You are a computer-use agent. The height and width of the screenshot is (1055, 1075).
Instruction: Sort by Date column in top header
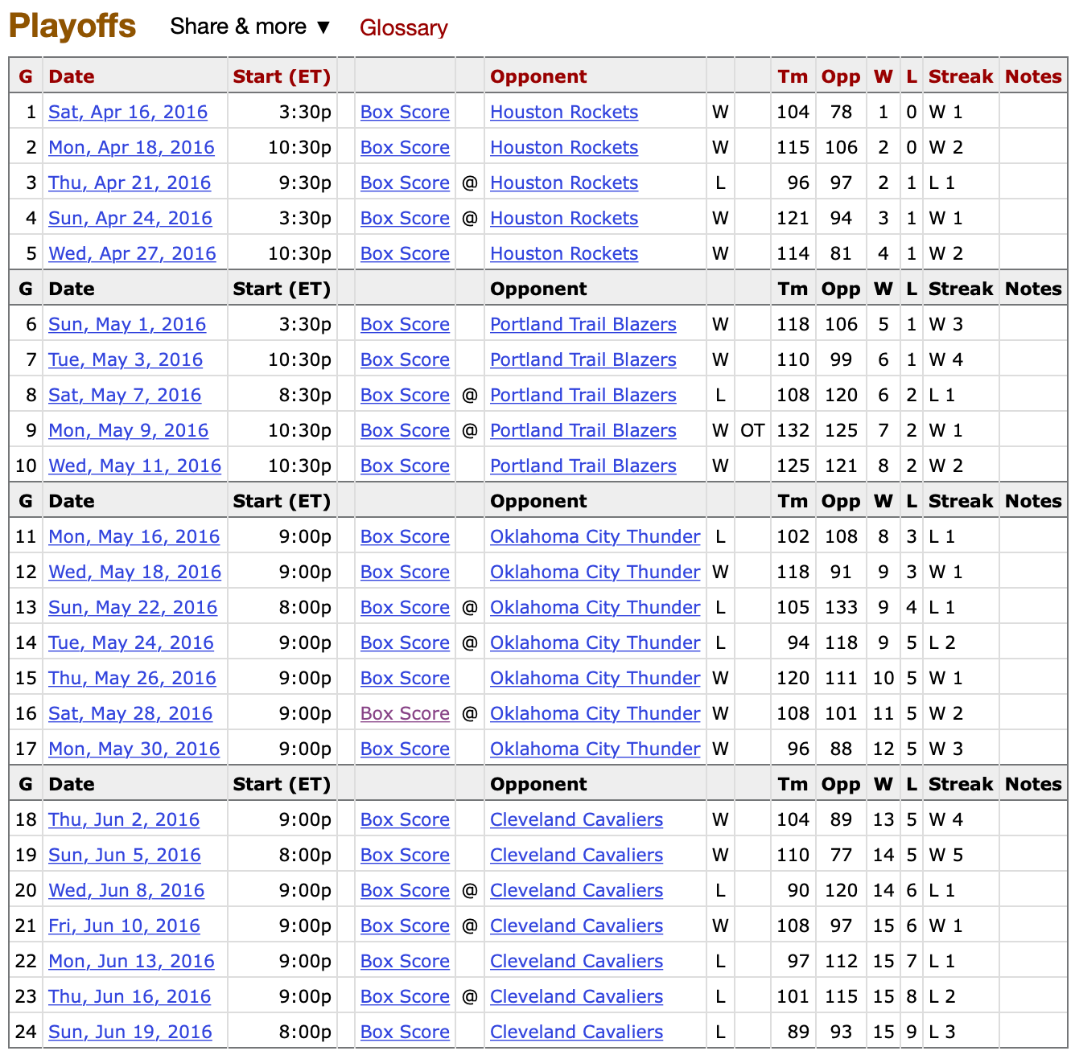[72, 76]
